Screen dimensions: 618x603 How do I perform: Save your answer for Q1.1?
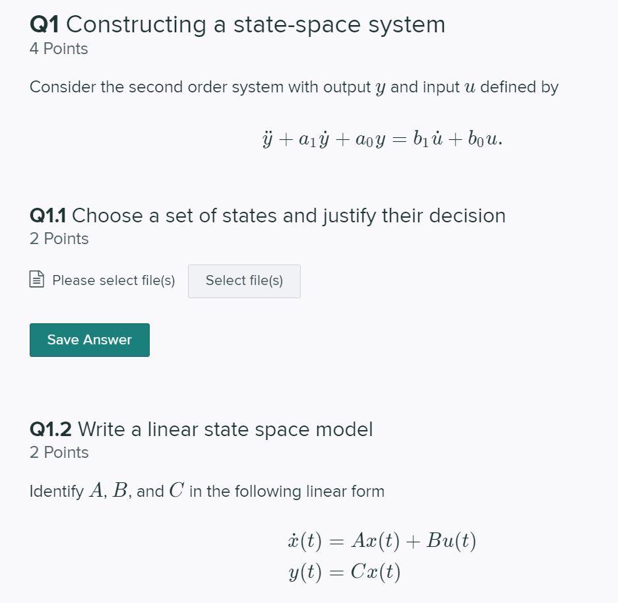[x=89, y=340]
